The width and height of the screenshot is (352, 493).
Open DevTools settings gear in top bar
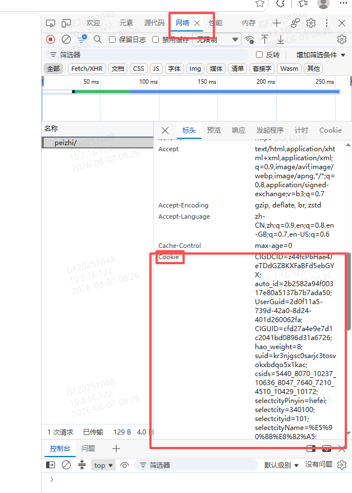pos(311,23)
